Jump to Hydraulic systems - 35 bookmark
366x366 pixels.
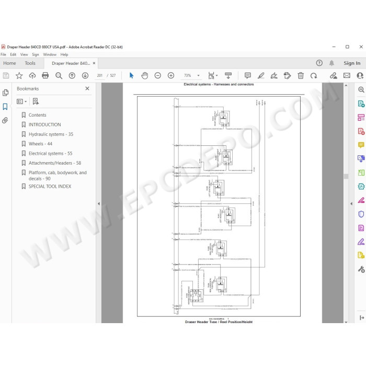coord(51,134)
